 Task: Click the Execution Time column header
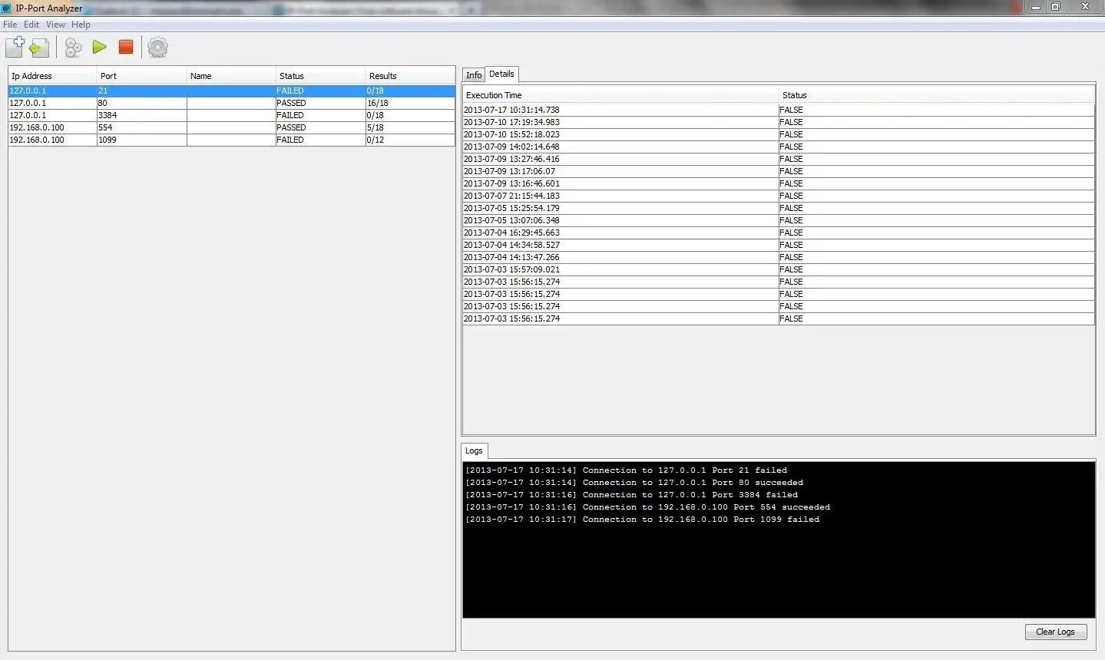(x=620, y=95)
